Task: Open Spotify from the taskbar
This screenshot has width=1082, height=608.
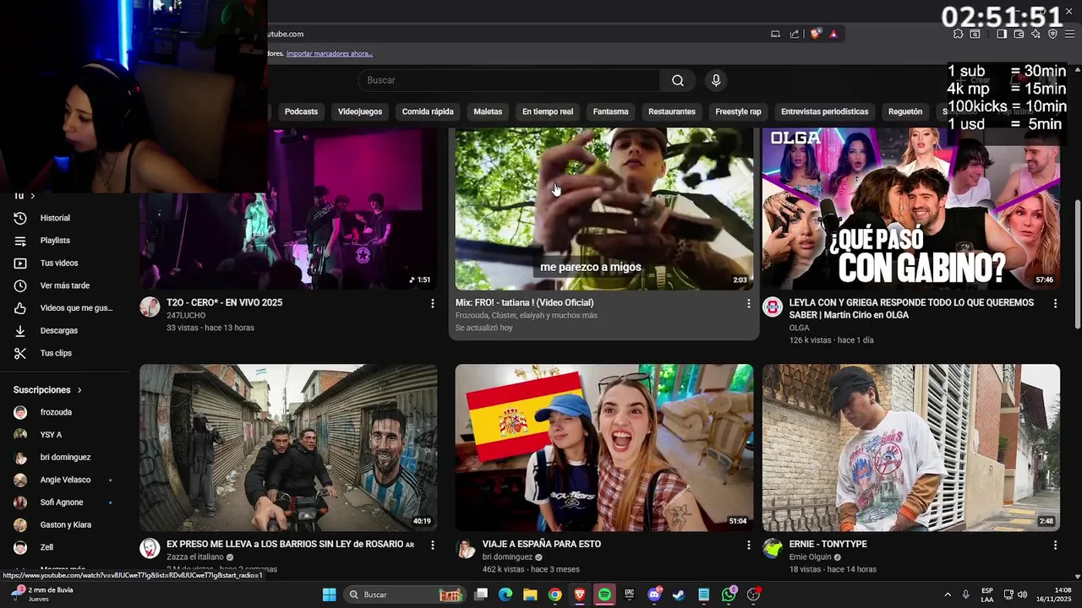Action: pos(604,594)
